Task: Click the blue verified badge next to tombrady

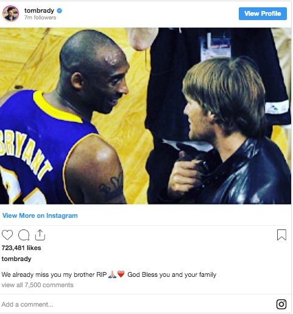Action: click(60, 10)
